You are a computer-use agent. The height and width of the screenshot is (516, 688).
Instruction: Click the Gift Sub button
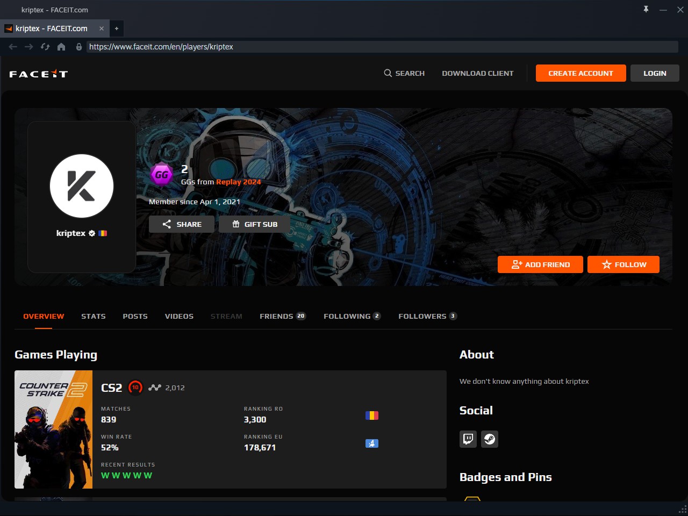pyautogui.click(x=255, y=224)
